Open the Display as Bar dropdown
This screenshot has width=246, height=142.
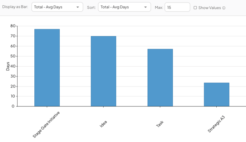tap(57, 7)
